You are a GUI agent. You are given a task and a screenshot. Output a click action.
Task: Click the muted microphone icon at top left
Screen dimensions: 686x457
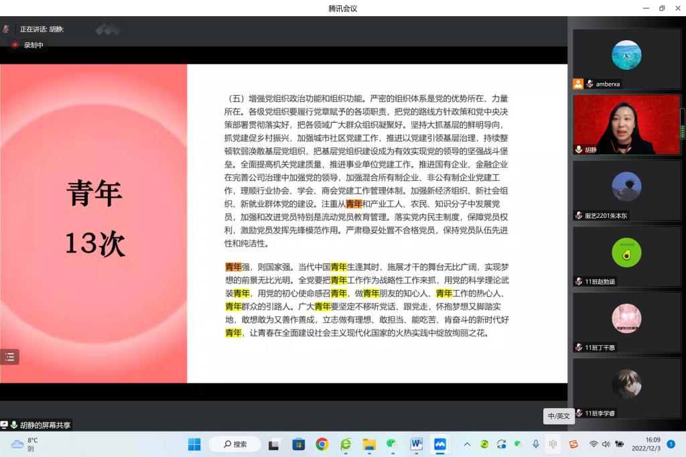[6, 29]
